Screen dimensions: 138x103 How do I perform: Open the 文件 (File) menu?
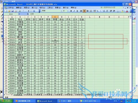[x=11, y=8]
